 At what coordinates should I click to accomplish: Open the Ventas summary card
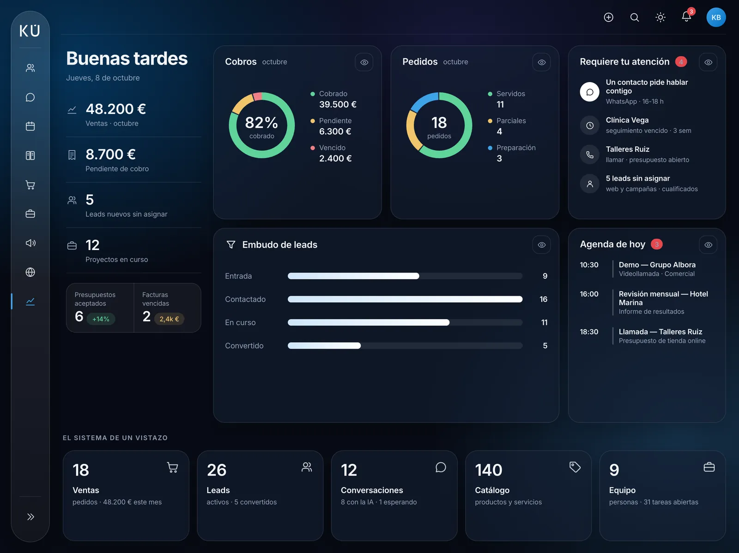[126, 496]
